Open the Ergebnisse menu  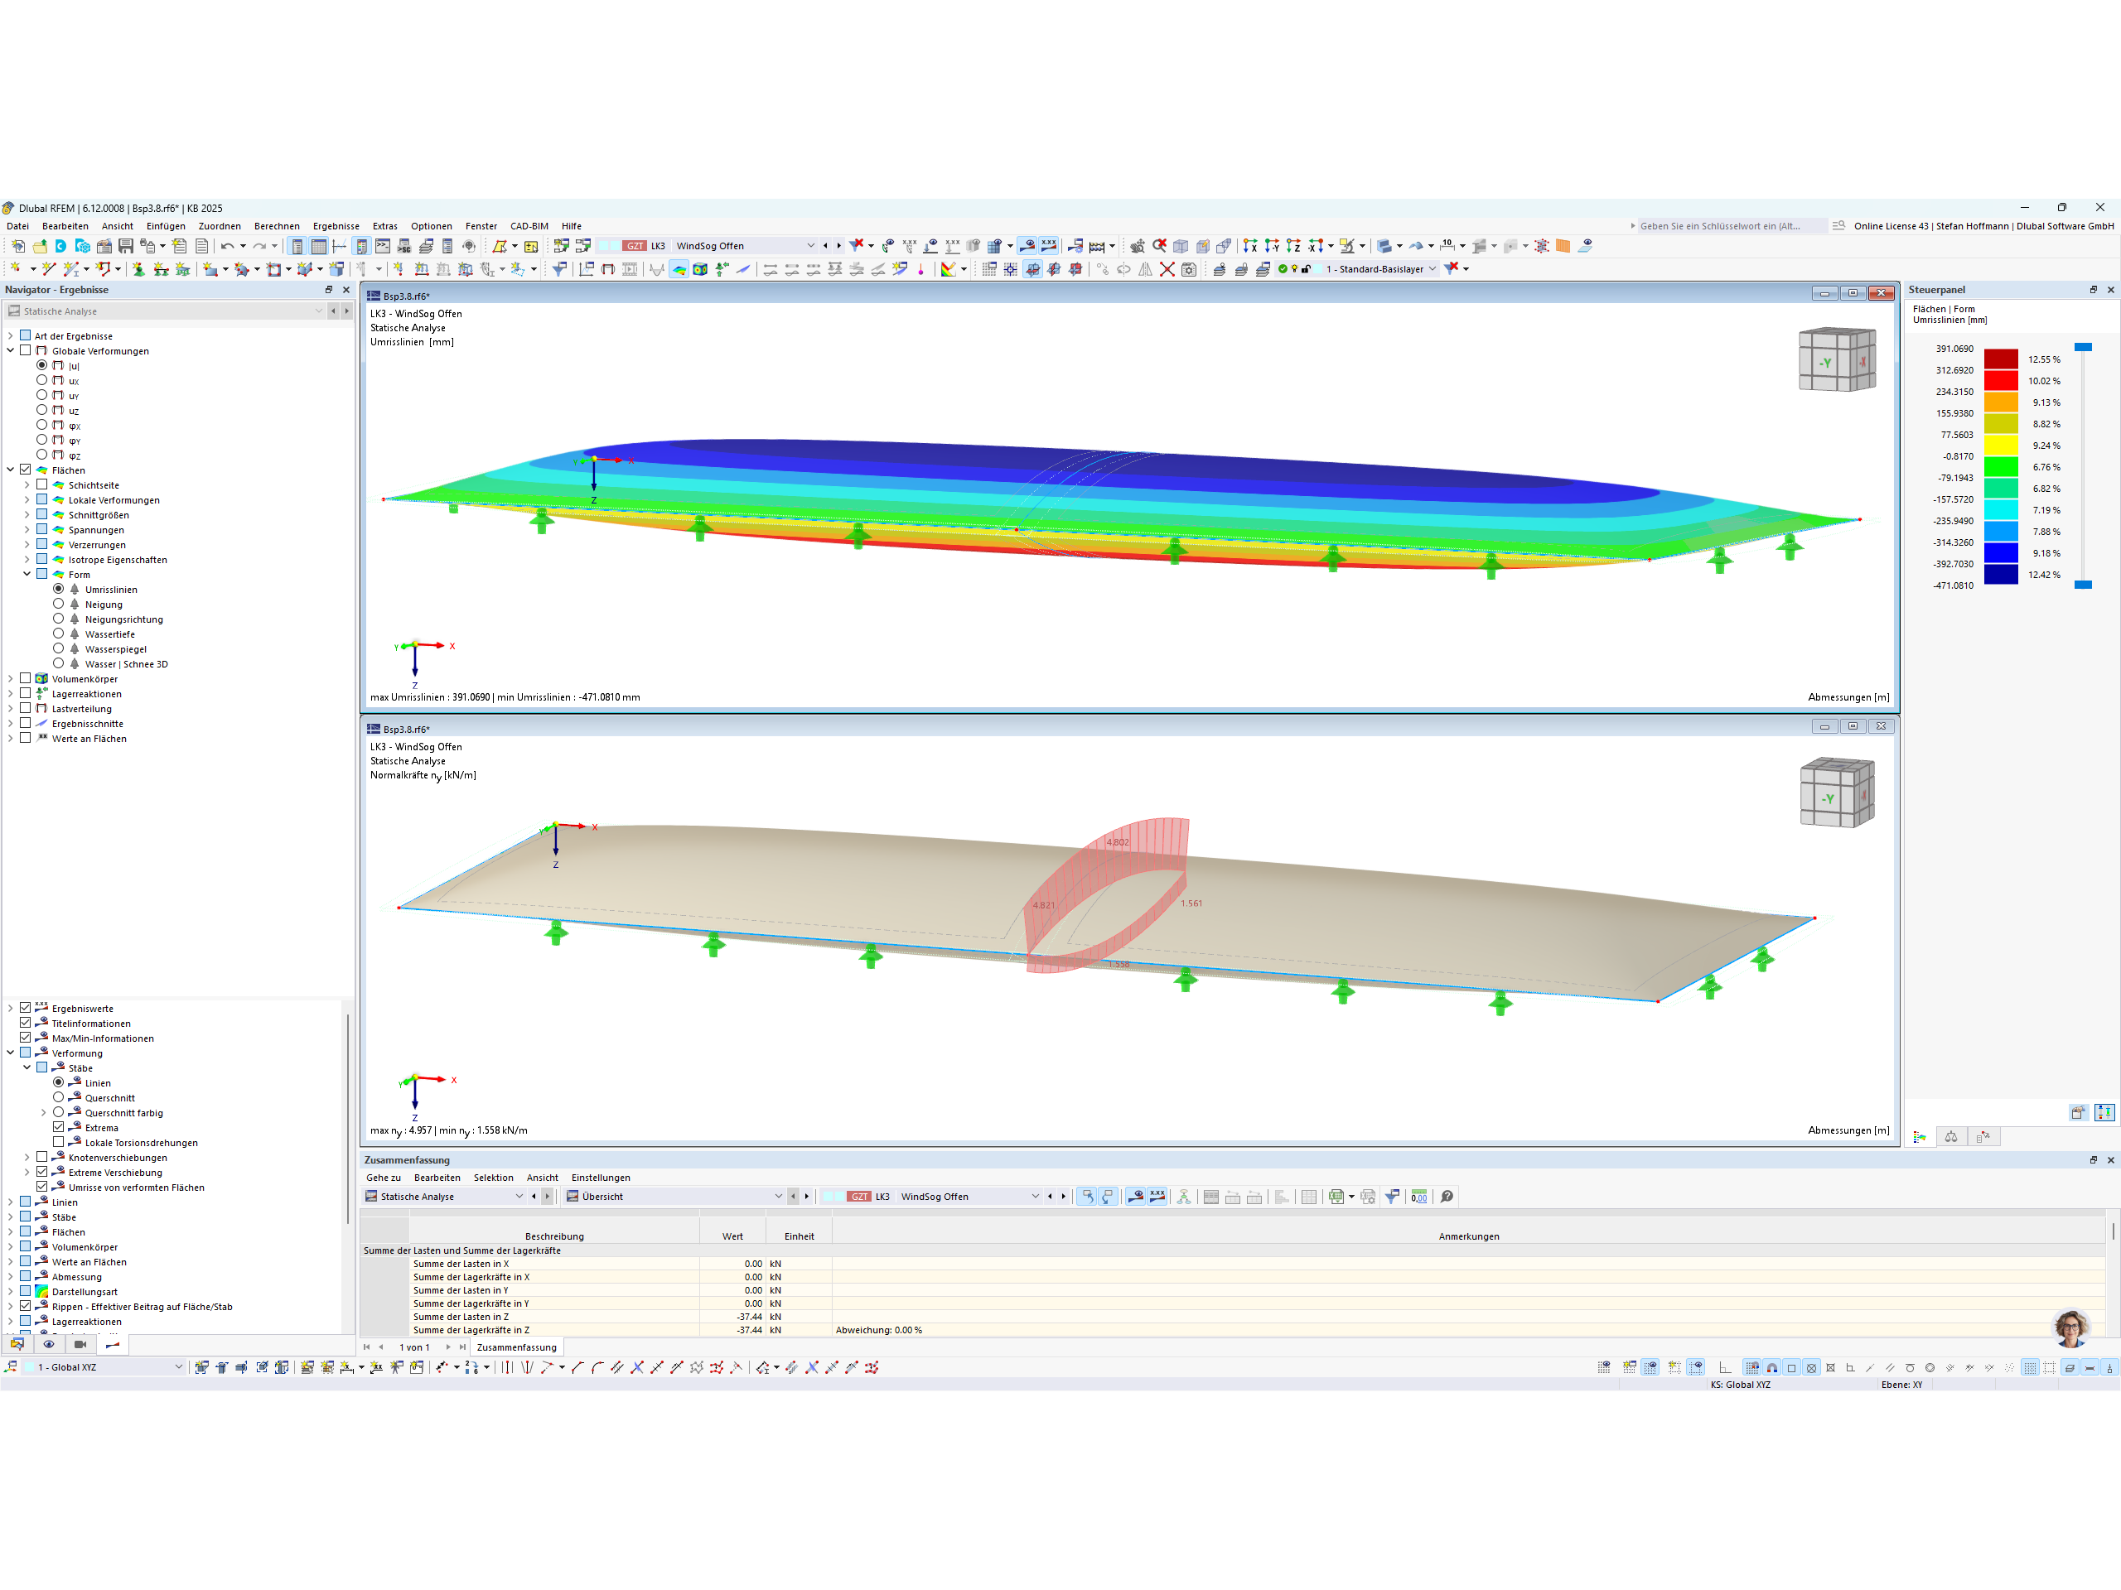[336, 226]
